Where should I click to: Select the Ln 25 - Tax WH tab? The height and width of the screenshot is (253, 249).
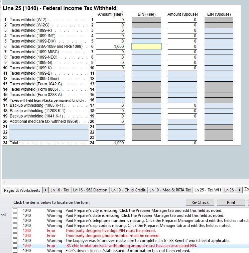pyautogui.click(x=208, y=190)
